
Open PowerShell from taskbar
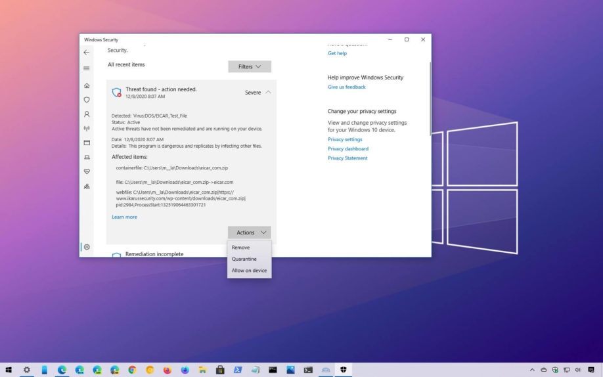[x=238, y=370]
